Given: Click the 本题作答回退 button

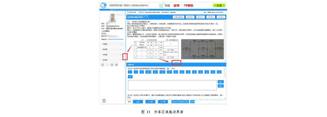Looking at the screenshot, I should click(178, 17).
